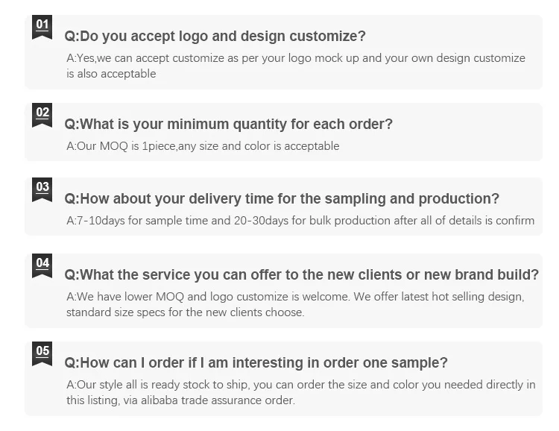Open the minimum quantity per order question
This screenshot has height=431, width=559.
[228, 124]
